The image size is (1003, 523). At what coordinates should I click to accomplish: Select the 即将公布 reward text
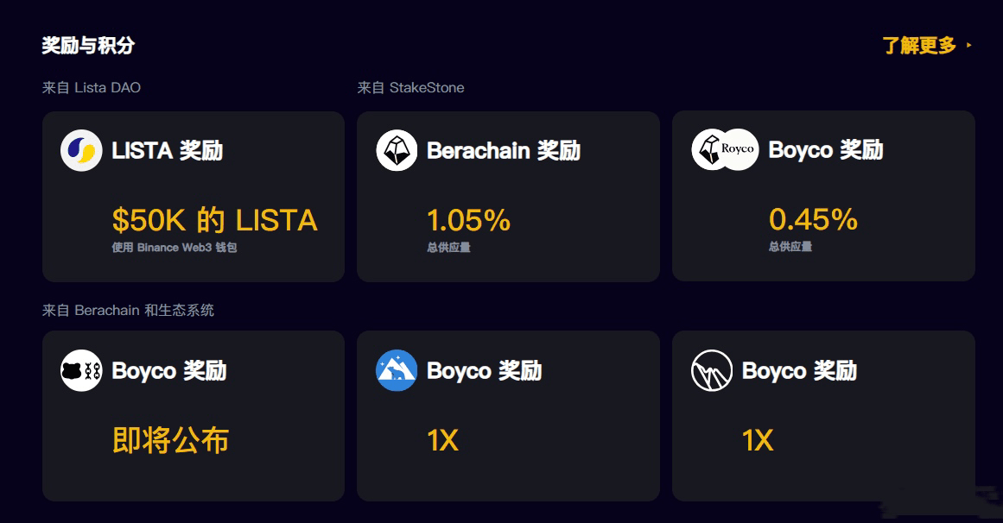coord(171,440)
